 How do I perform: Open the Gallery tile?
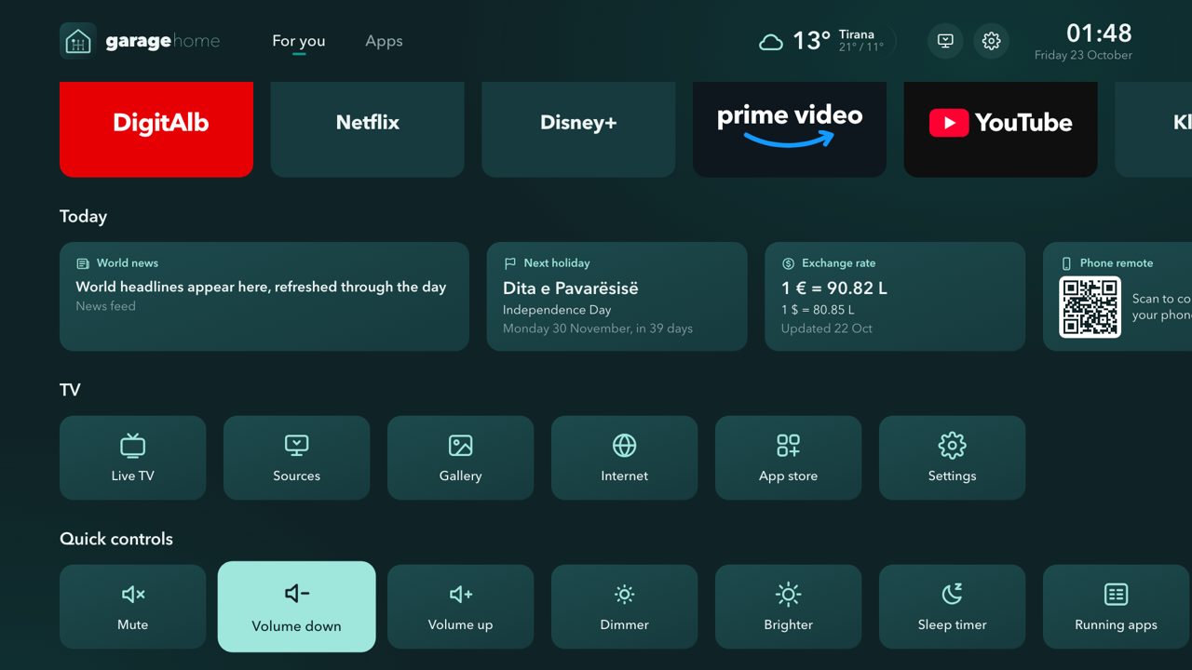[x=460, y=458]
